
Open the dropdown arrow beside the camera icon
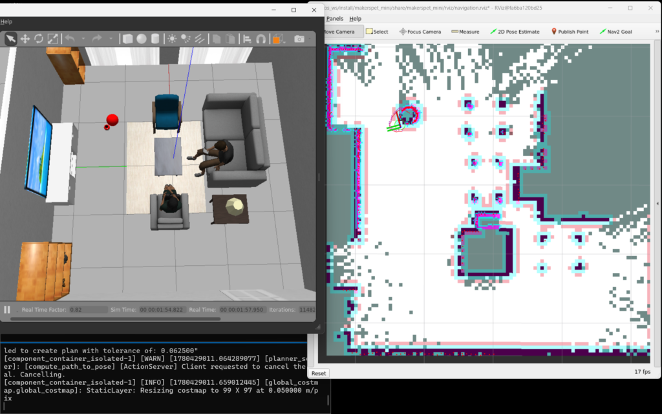(x=310, y=39)
